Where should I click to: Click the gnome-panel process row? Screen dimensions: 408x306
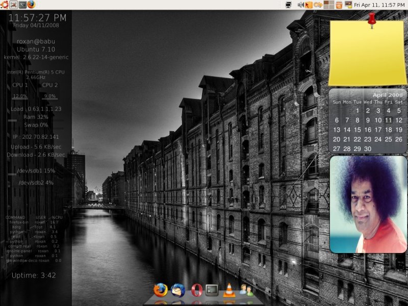34,251
